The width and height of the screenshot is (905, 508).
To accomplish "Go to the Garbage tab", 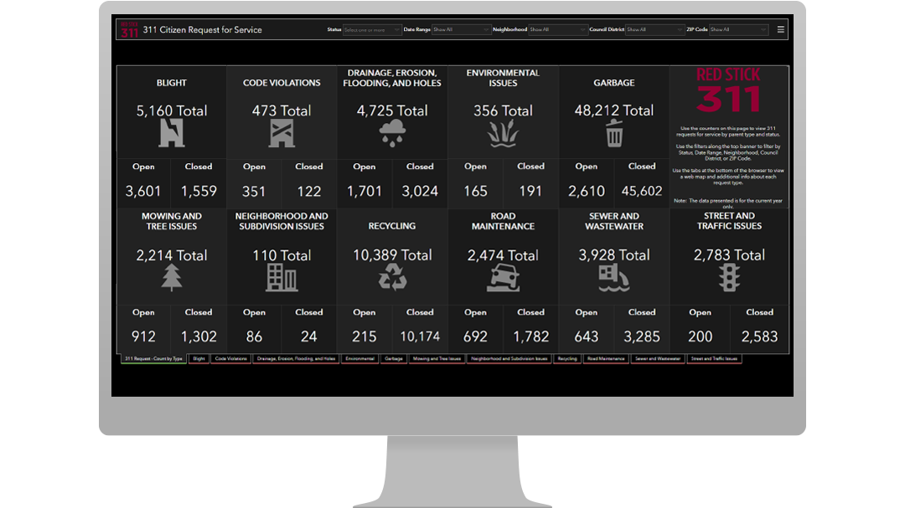I will point(394,359).
